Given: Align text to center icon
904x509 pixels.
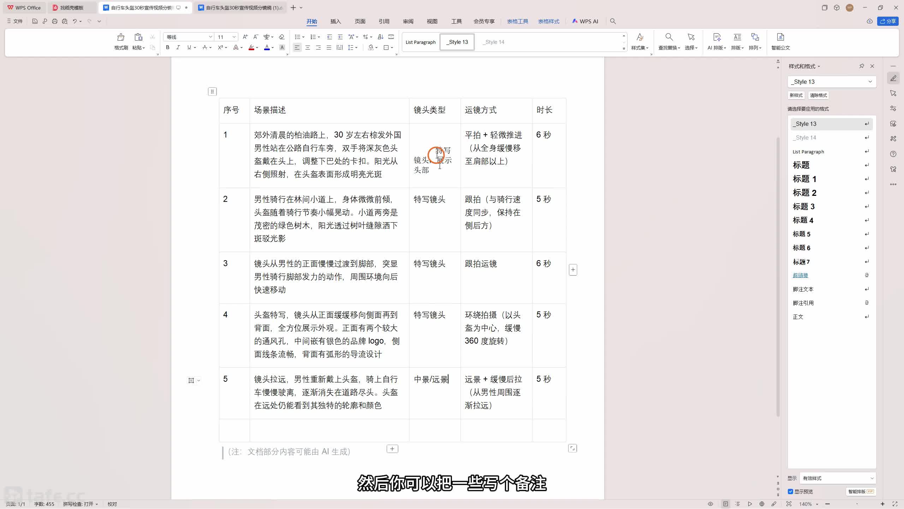Looking at the screenshot, I should [x=308, y=47].
